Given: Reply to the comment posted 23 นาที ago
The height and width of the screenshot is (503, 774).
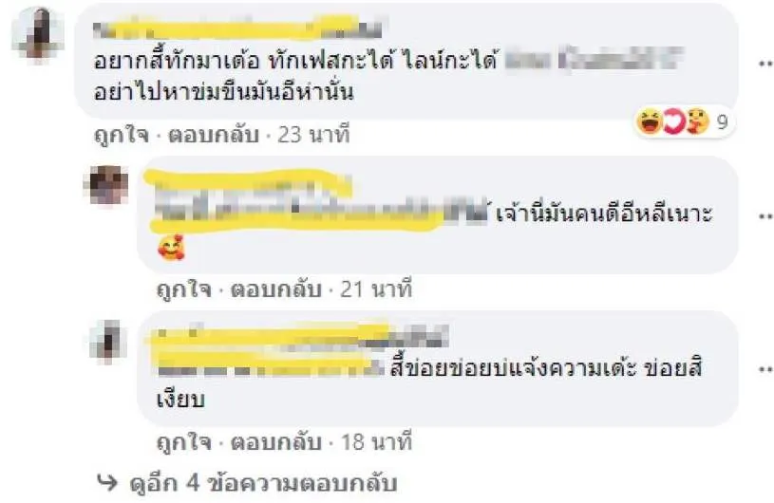Looking at the screenshot, I should 214,135.
